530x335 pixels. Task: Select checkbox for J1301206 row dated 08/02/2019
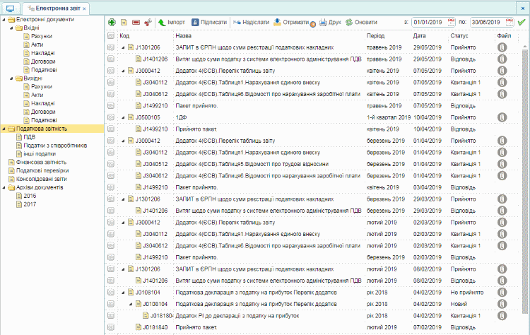pos(111,269)
